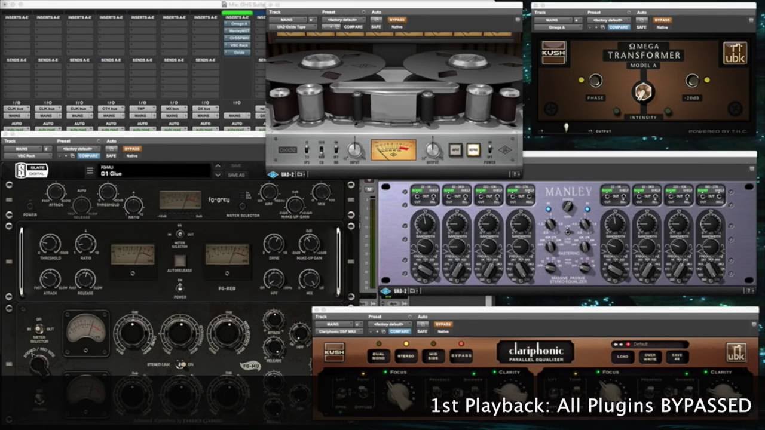Click the Output knob on Oxide tape machine
765x430 pixels.
click(433, 149)
